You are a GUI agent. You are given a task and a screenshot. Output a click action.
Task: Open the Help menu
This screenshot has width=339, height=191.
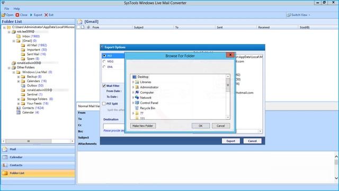pos(16,8)
